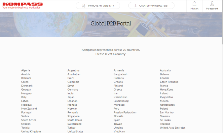Screen dimensions: 223x133
Task: Click the Create My Prospect List button
Action: [151, 6]
